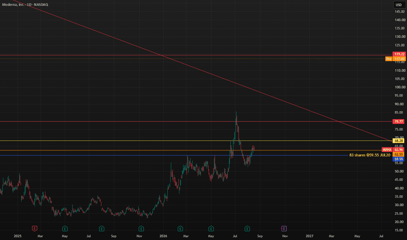Click the July 2026 peak candle near 85
Image resolution: width=407 pixels, height=240 pixels.
236,118
